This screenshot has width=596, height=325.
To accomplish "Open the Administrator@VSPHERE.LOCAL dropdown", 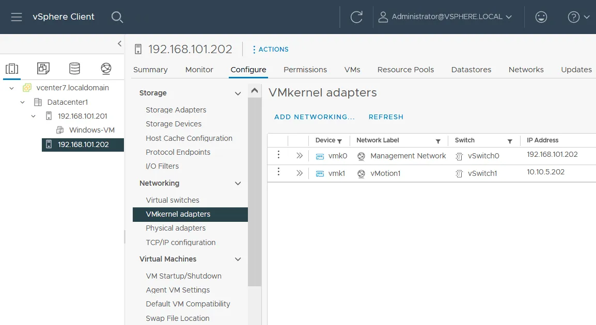I will pyautogui.click(x=445, y=17).
